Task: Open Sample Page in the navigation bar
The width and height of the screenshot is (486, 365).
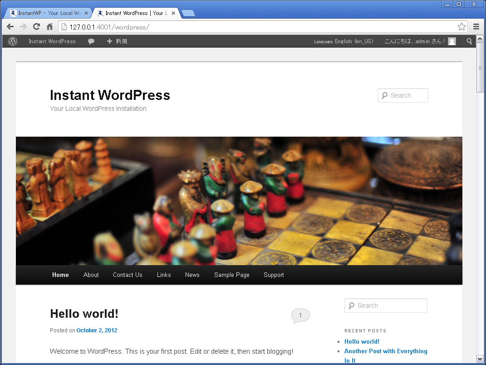Action: tap(231, 275)
